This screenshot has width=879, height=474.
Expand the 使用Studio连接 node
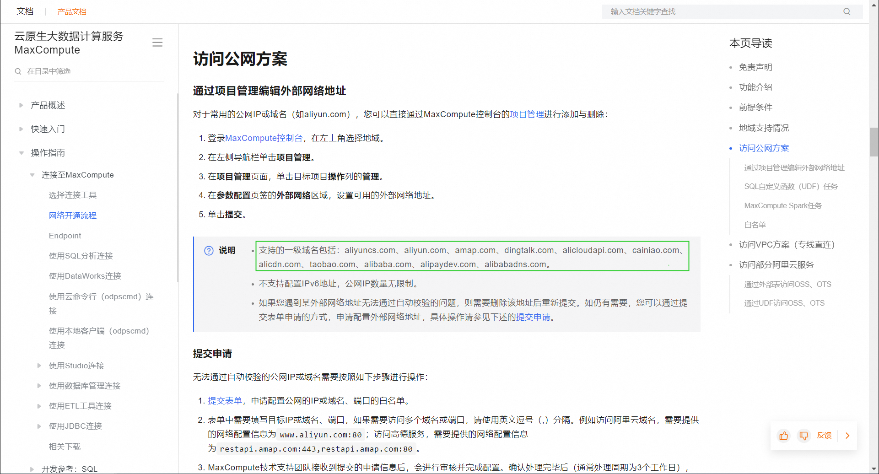tap(39, 366)
